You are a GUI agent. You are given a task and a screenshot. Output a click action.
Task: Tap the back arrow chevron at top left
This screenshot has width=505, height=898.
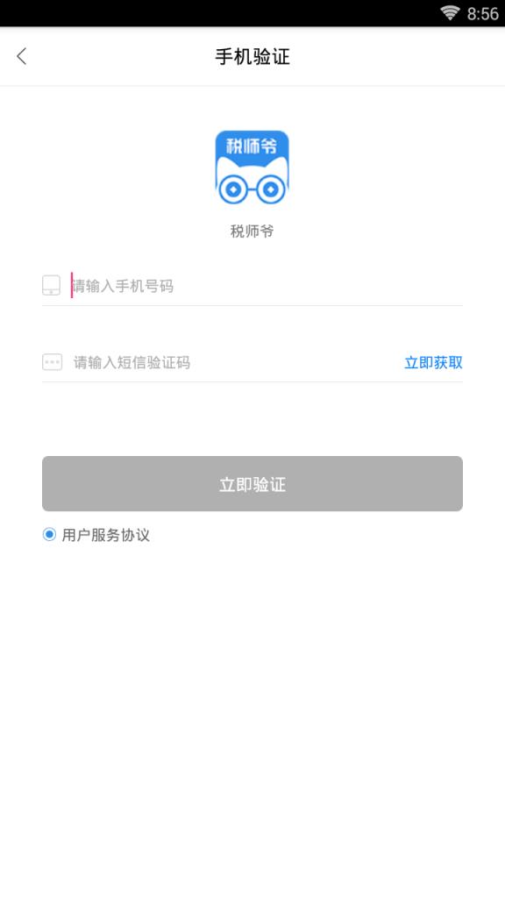21,56
